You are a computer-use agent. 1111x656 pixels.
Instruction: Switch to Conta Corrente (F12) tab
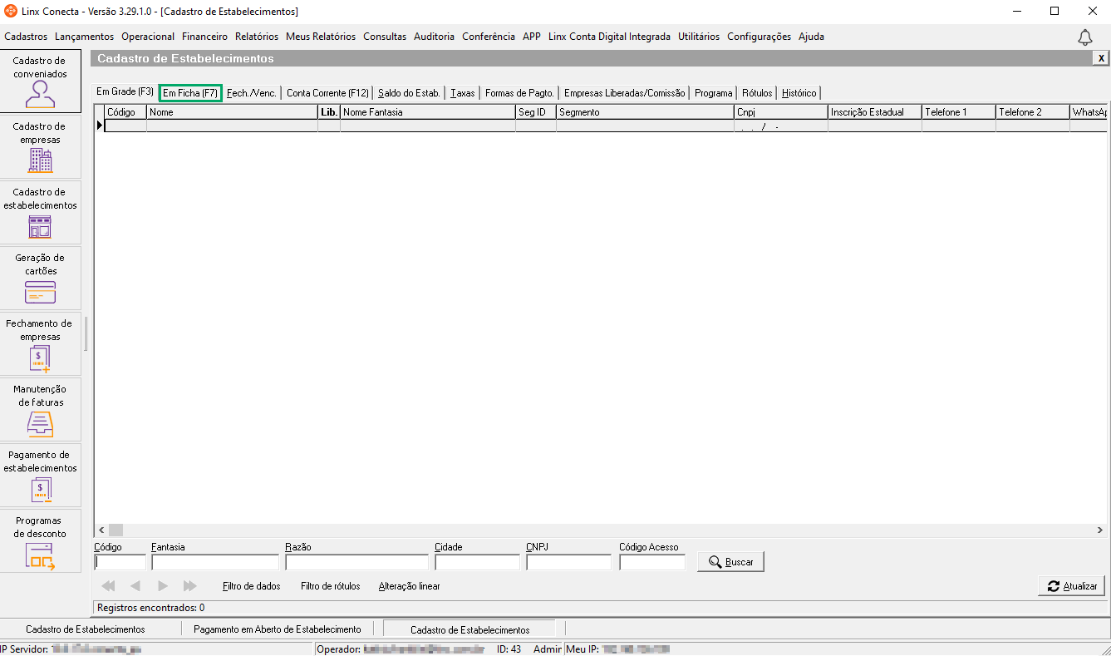click(x=327, y=93)
